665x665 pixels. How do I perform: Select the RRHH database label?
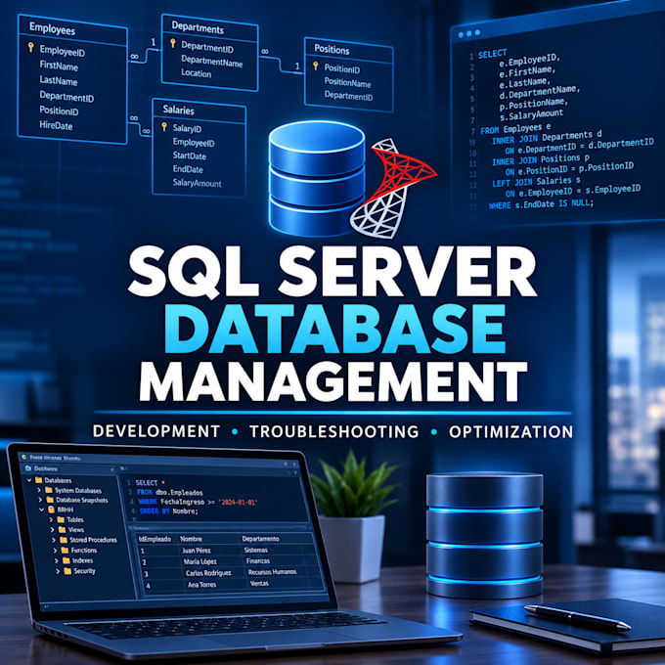66,510
